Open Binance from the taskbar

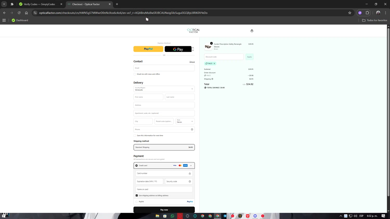click(240, 216)
